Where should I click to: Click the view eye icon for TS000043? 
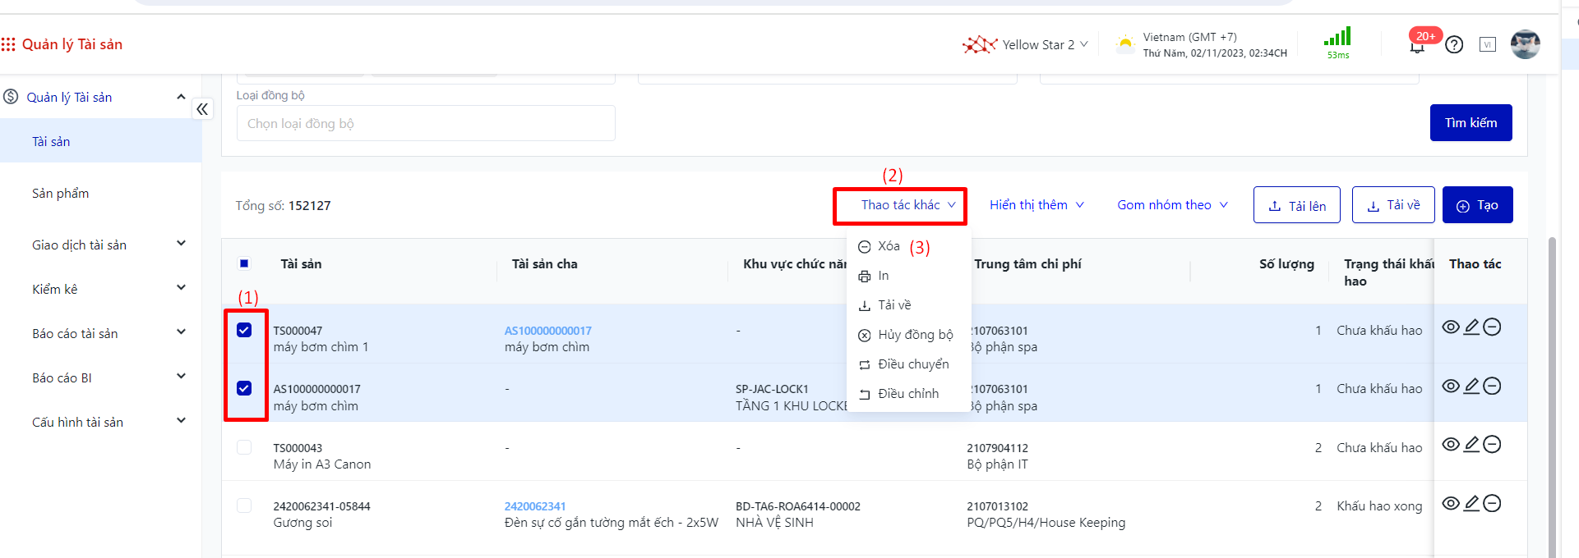[x=1451, y=445]
